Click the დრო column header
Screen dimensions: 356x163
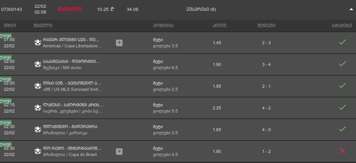10,26
